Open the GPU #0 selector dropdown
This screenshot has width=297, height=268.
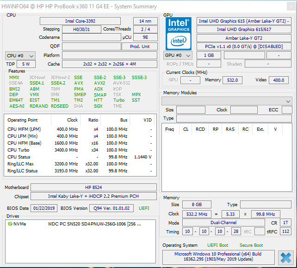pyautogui.click(x=178, y=55)
